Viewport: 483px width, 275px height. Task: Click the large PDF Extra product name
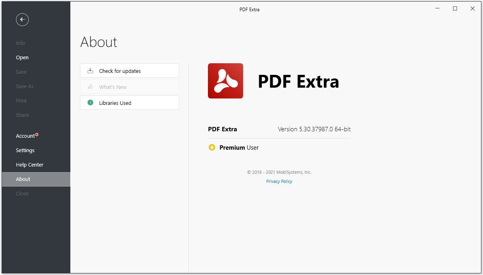(x=298, y=82)
